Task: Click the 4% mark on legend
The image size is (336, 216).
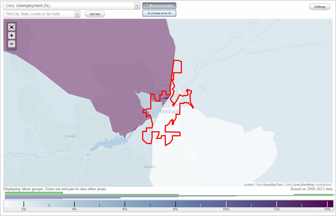Action: coord(74,209)
